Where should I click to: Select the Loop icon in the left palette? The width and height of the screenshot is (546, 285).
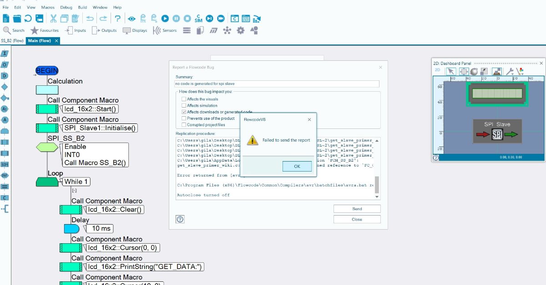5,132
